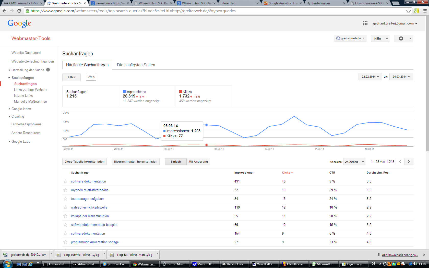Open settings via the gear icon
The height and width of the screenshot is (268, 429).
pyautogui.click(x=401, y=38)
